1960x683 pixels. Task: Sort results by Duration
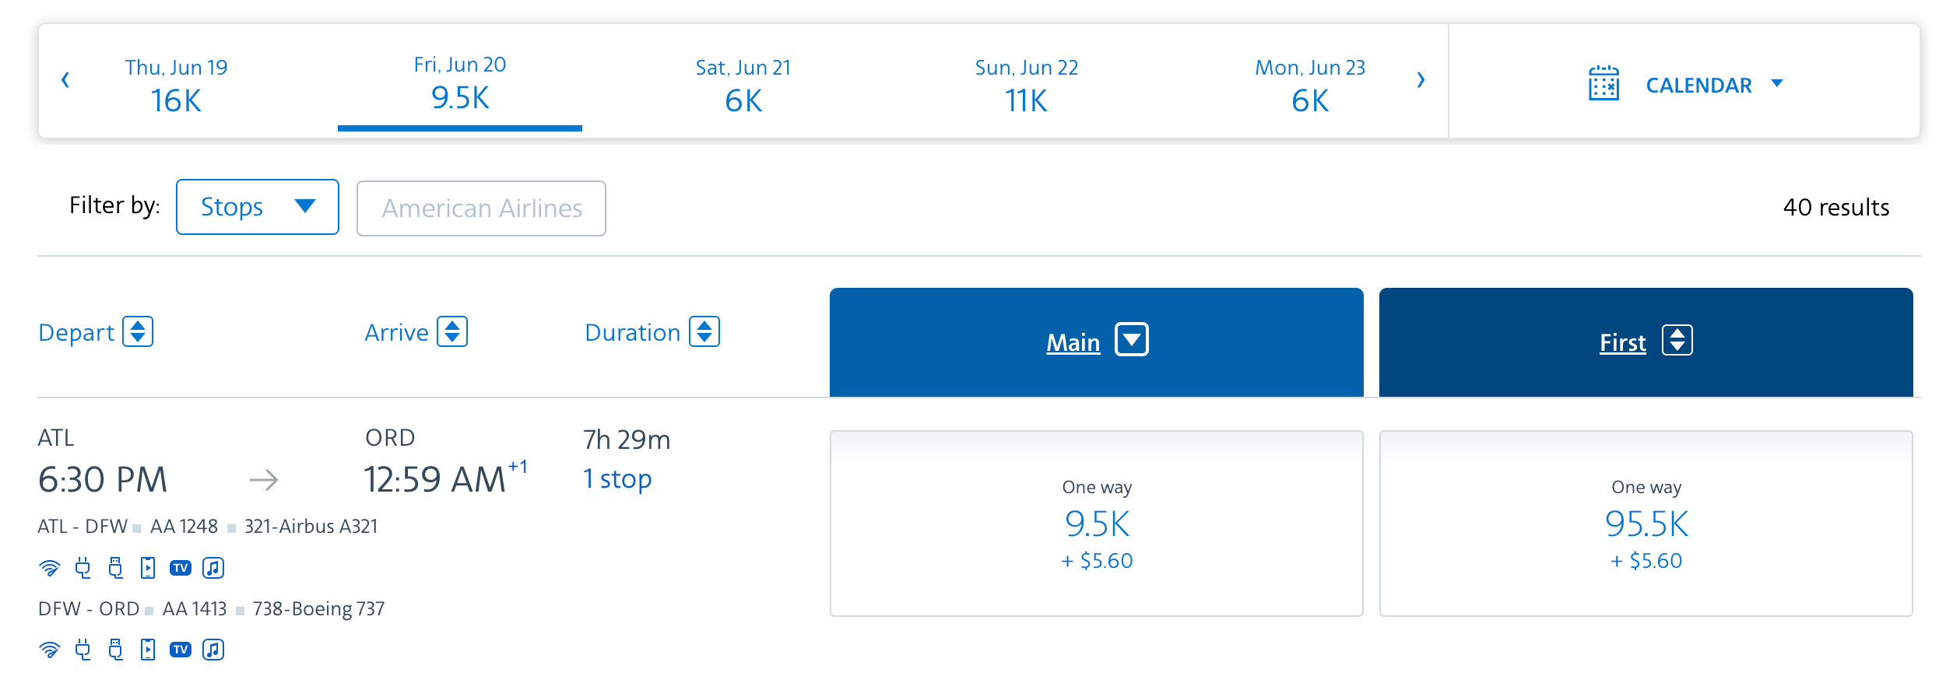point(704,332)
